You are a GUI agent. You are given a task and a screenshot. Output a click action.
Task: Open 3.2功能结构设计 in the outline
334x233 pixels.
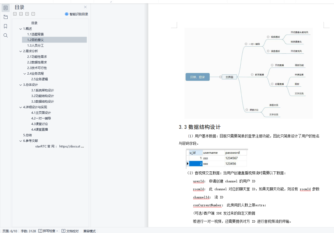[42, 96]
